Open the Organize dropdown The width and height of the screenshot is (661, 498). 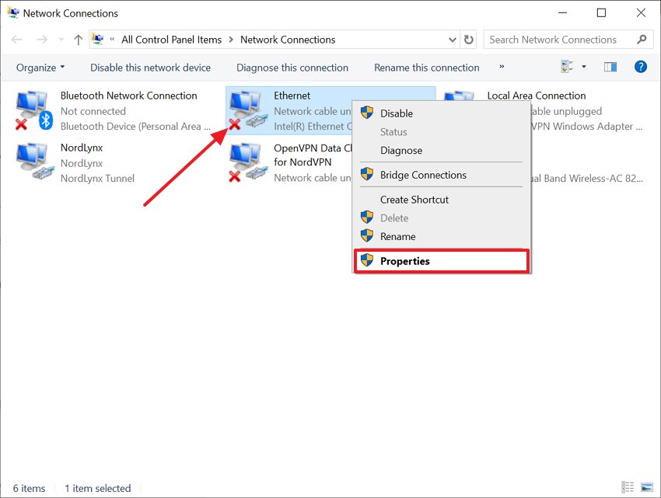coord(39,68)
